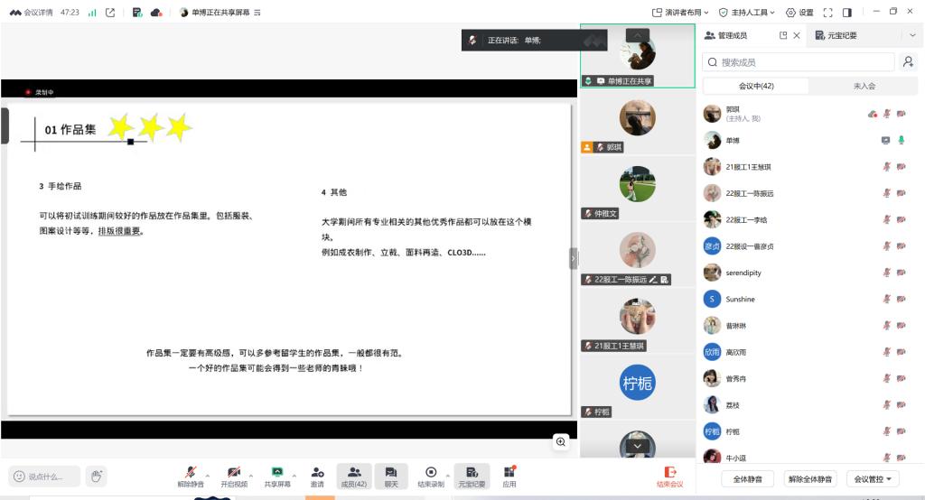This screenshot has height=500, width=925.
Task: Pop out the 管理成员 panel
Action: [x=783, y=35]
